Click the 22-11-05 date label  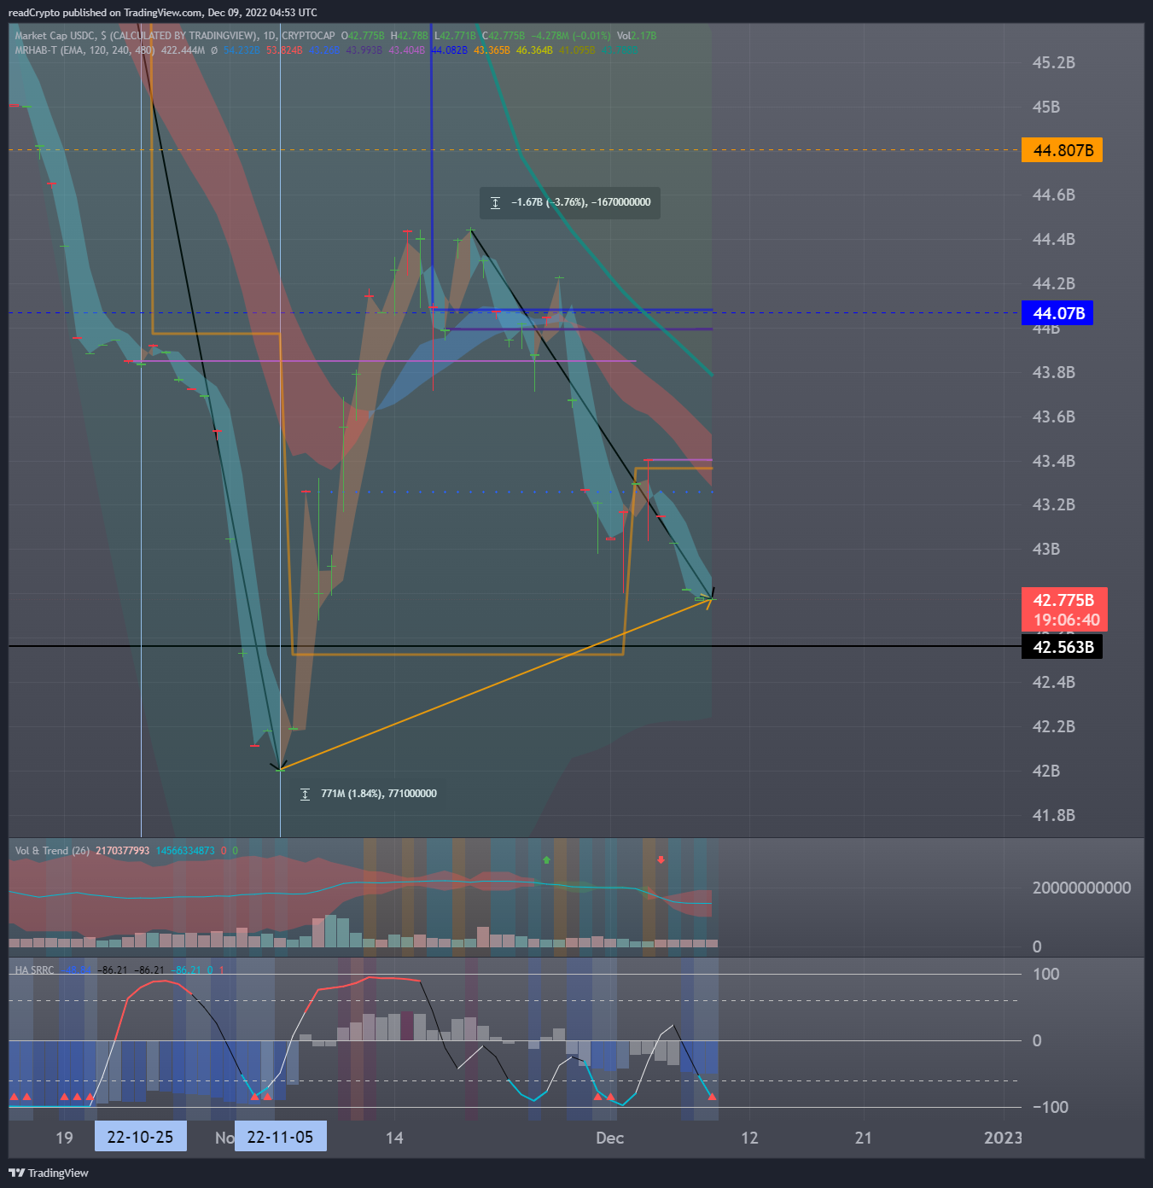point(280,1137)
